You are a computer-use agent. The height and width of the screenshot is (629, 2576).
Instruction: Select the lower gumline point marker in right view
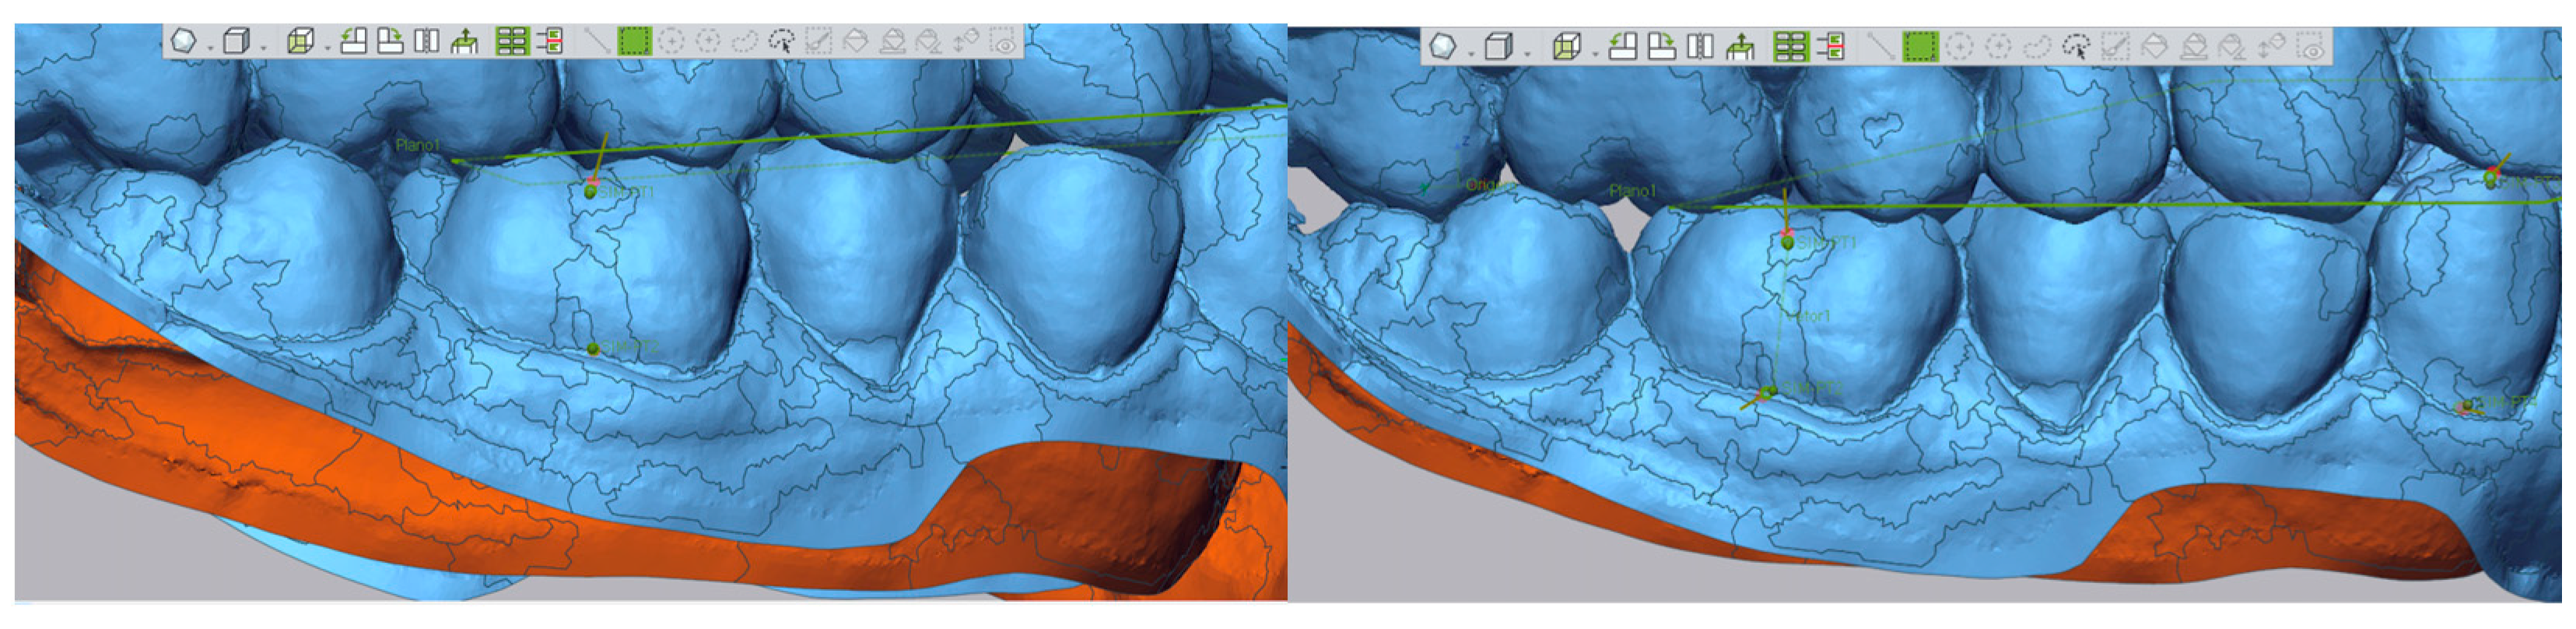coord(1766,393)
